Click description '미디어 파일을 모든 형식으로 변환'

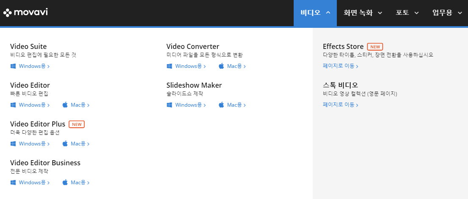coord(204,55)
